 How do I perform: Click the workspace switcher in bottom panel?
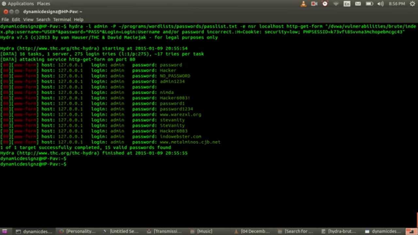pos(411,231)
